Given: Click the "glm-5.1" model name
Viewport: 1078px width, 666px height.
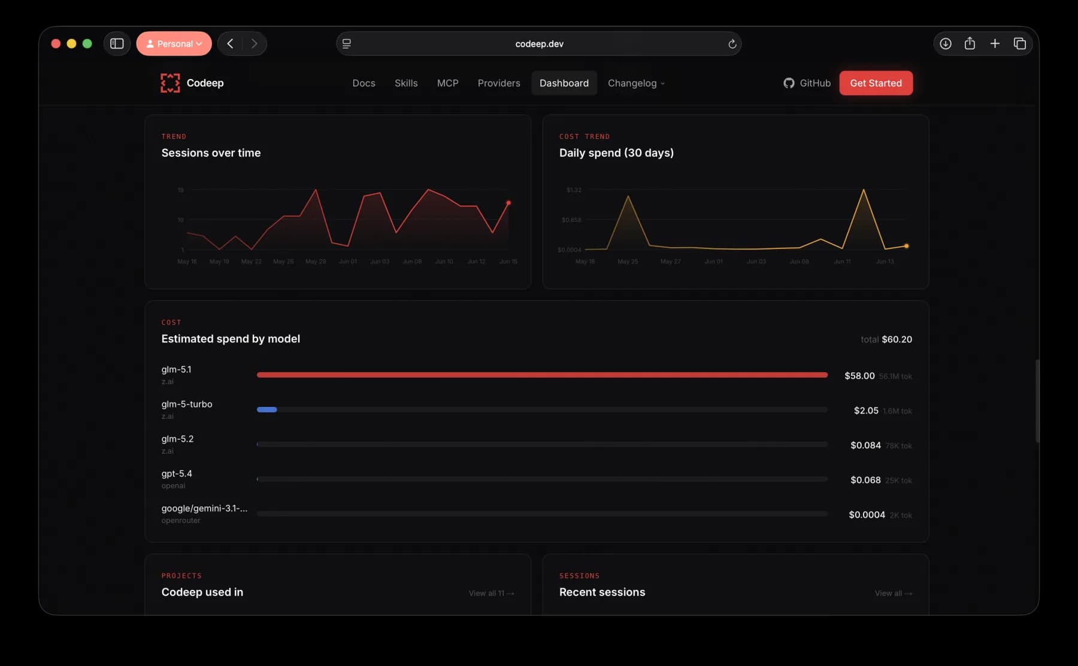Looking at the screenshot, I should pos(176,370).
